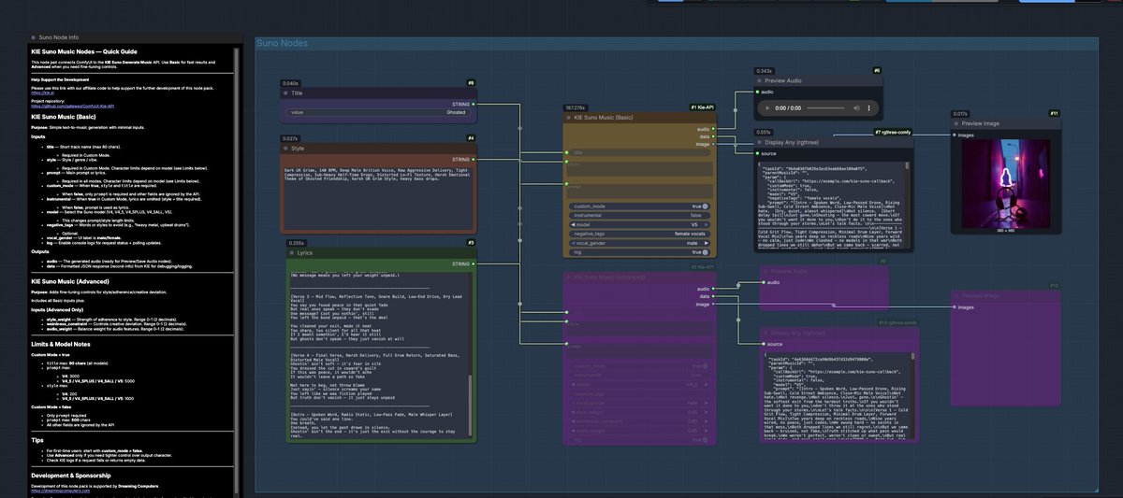Click the Title node STRING output port
Screen dimensions: 1123x498
[x=474, y=104]
